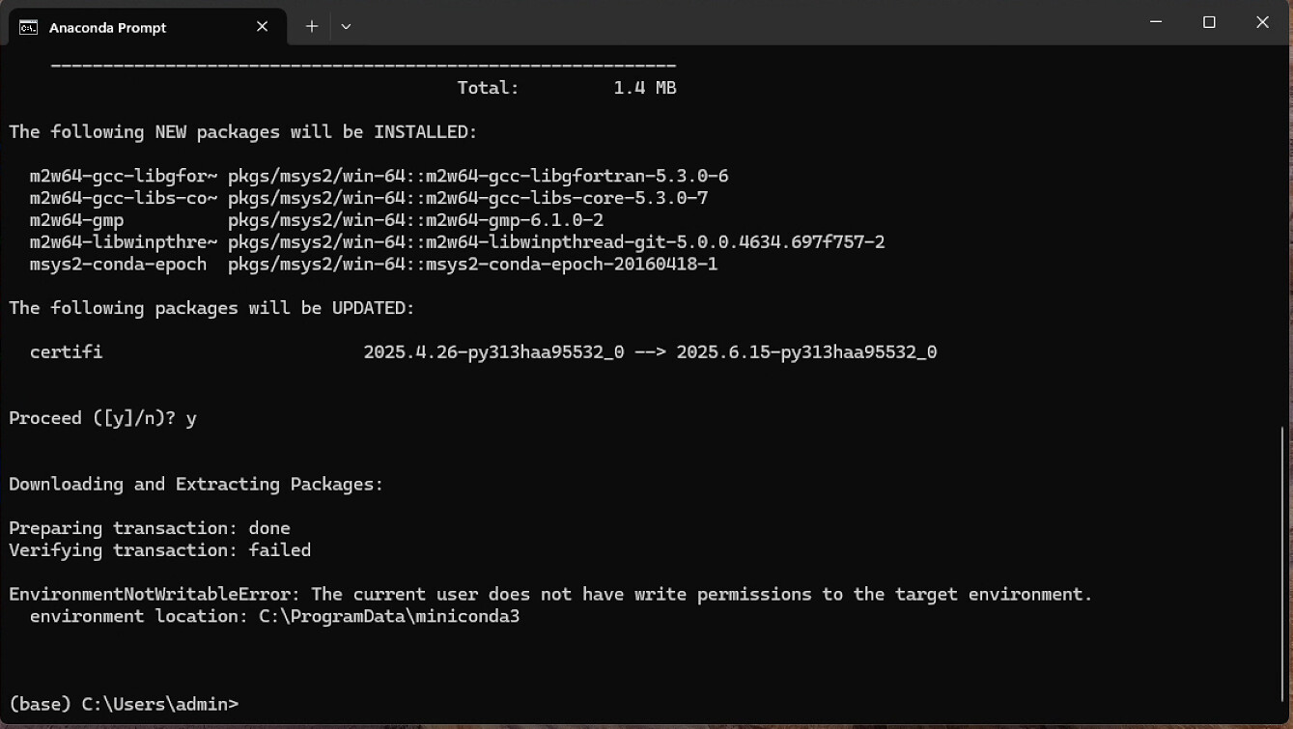This screenshot has height=729, width=1293.
Task: Select the Anaconda Prompt tab title
Action: [x=107, y=28]
